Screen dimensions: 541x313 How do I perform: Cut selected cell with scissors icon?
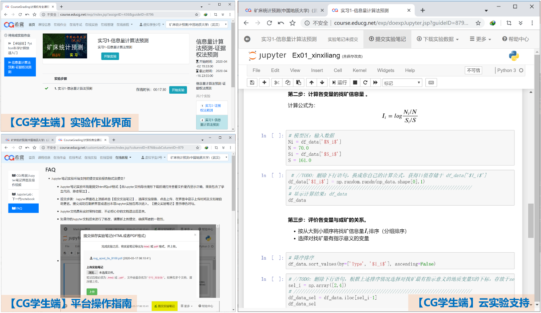click(277, 82)
